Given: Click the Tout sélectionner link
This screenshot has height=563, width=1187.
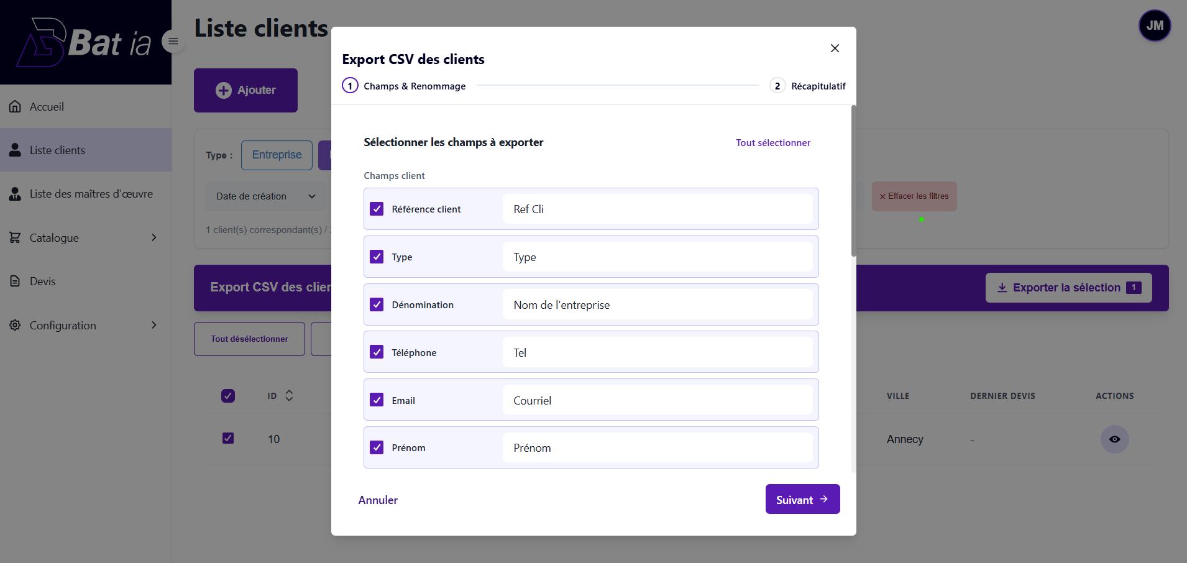Looking at the screenshot, I should coord(773,142).
